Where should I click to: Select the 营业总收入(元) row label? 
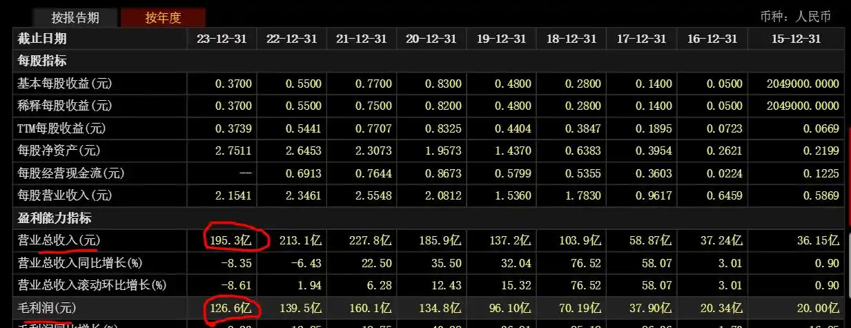click(59, 241)
